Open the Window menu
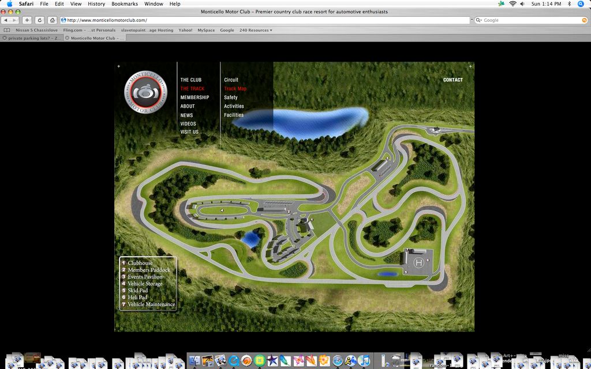591x369 pixels. [154, 4]
